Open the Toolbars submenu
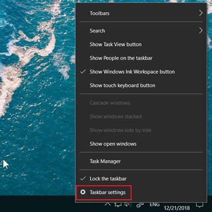Image resolution: width=212 pixels, height=212 pixels. pyautogui.click(x=141, y=13)
